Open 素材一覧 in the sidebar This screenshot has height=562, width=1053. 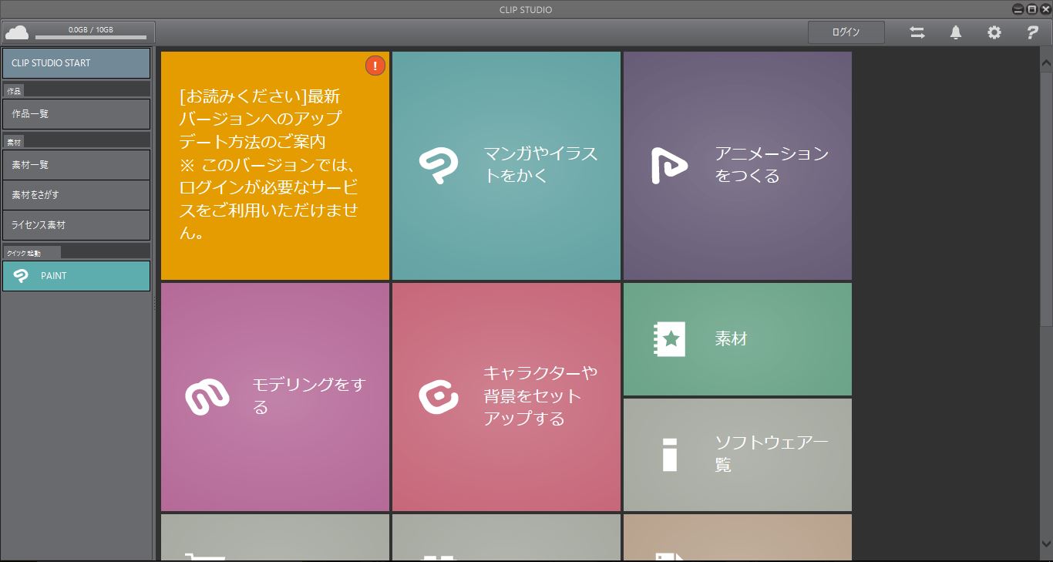(x=76, y=165)
